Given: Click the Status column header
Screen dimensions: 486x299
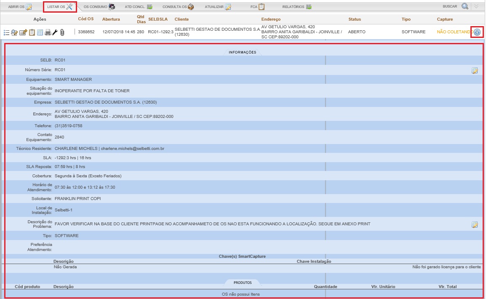Looking at the screenshot, I should coord(355,19).
